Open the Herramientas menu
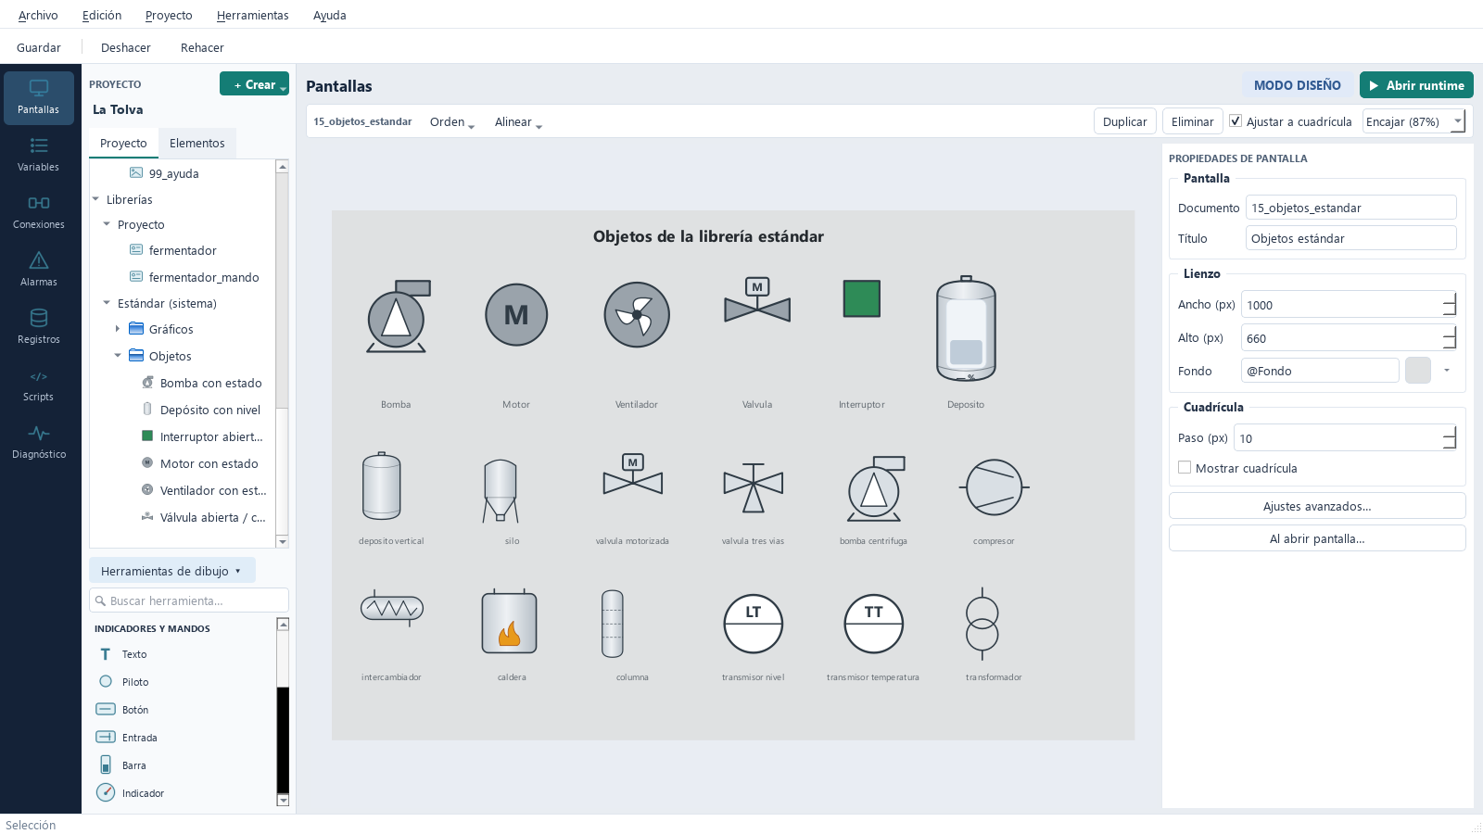Viewport: 1483px width, 834px height. click(x=252, y=16)
